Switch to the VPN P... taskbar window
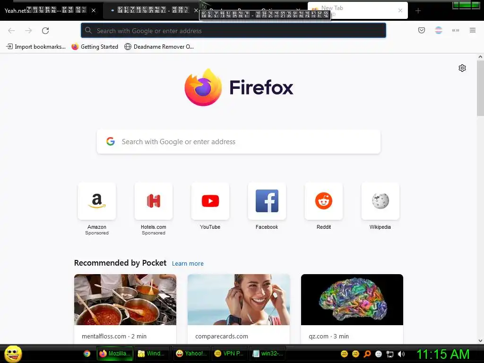The width and height of the screenshot is (484, 363). (x=229, y=354)
